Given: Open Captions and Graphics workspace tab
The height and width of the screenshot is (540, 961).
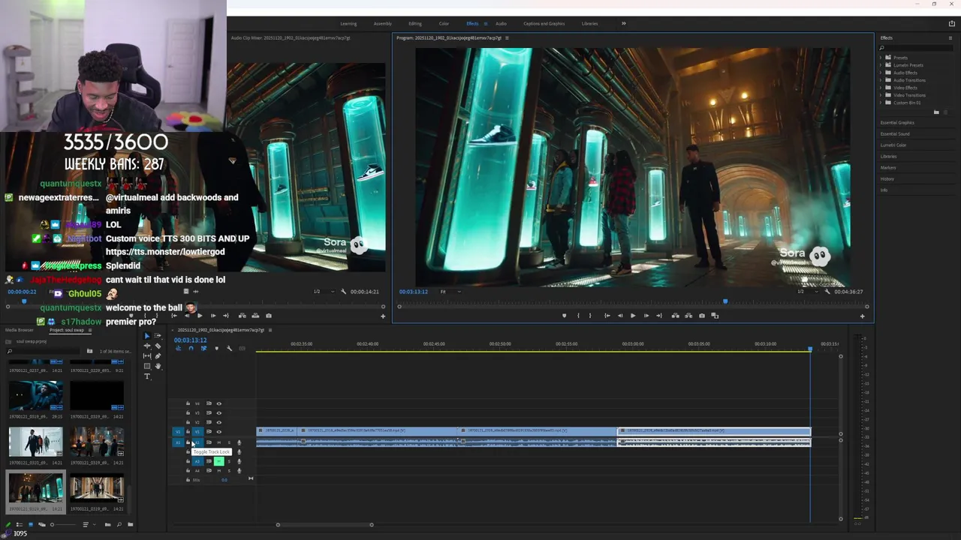Looking at the screenshot, I should coord(544,23).
